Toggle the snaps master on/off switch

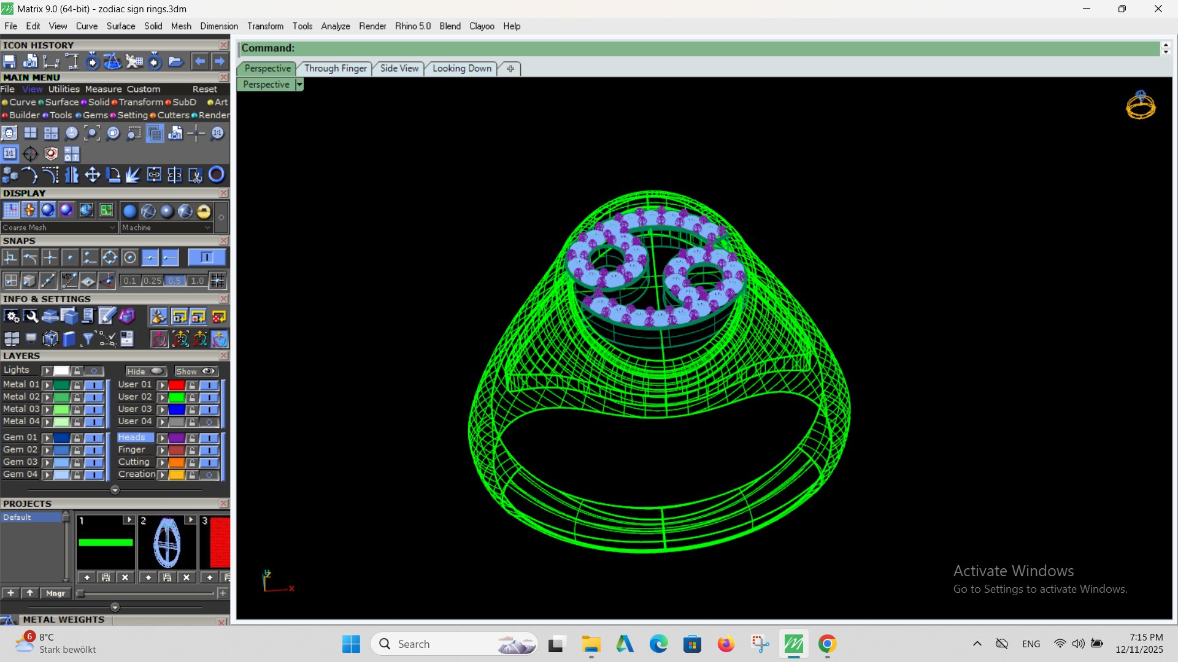[x=207, y=257]
